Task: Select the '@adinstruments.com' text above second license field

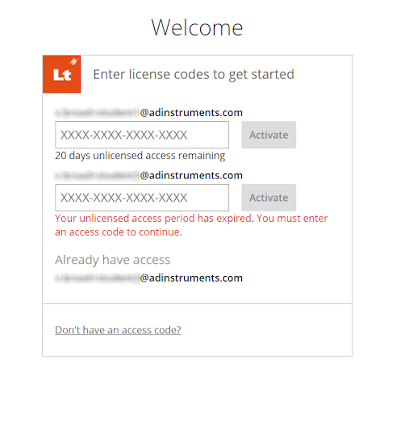Action: [x=191, y=175]
